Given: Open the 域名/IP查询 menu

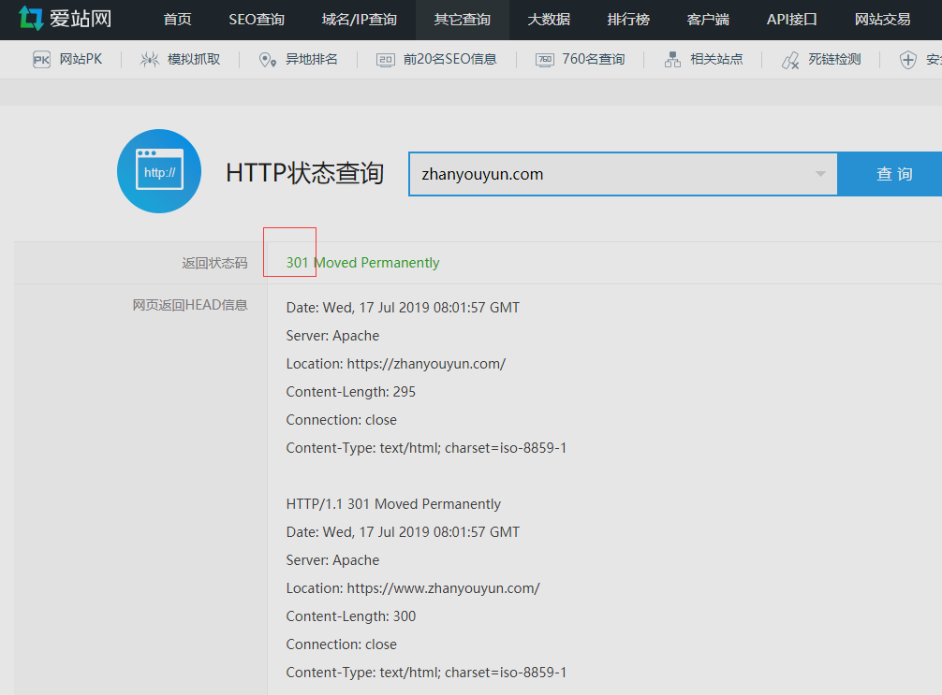Looking at the screenshot, I should 359,20.
